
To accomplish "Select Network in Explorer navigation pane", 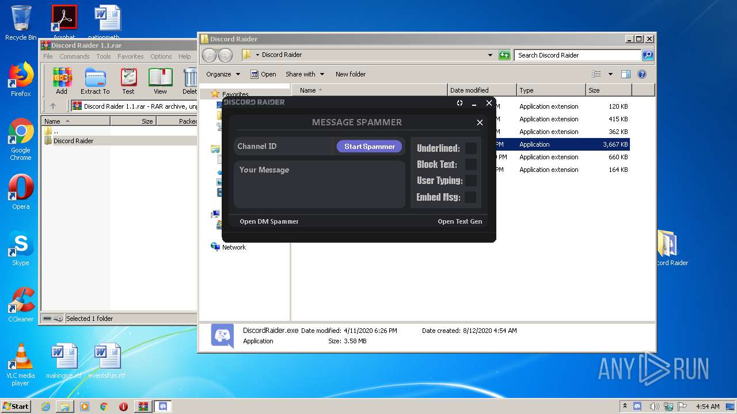I will point(229,247).
